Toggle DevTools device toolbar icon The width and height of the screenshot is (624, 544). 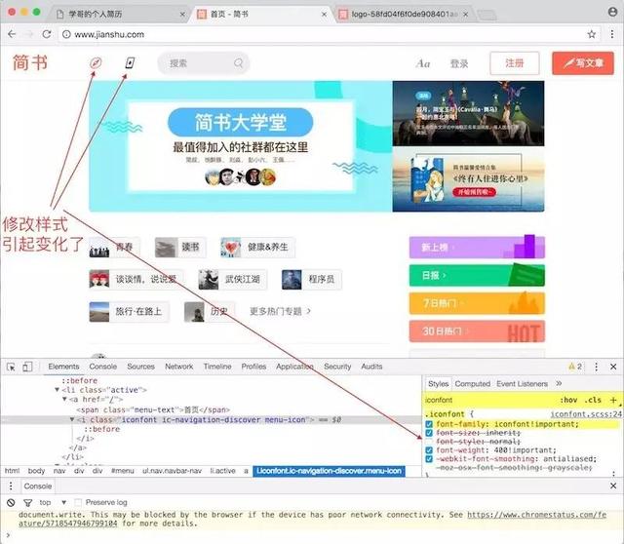27,367
